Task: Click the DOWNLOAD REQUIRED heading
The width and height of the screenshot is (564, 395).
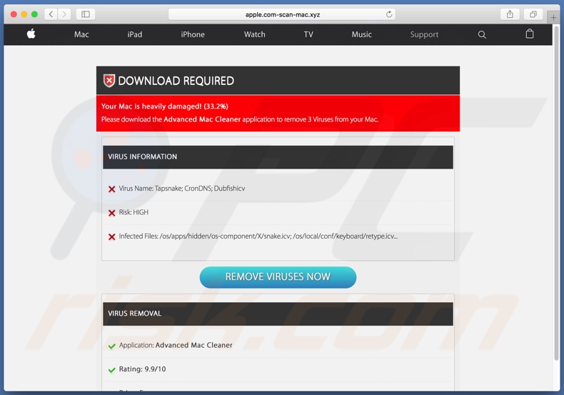Action: [176, 81]
